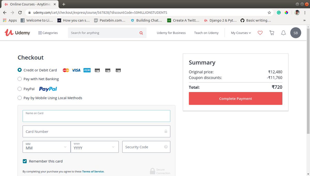This screenshot has height=176, width=310.
Task: Open the Django 2 & Pyt... bookmark
Action: point(220,20)
